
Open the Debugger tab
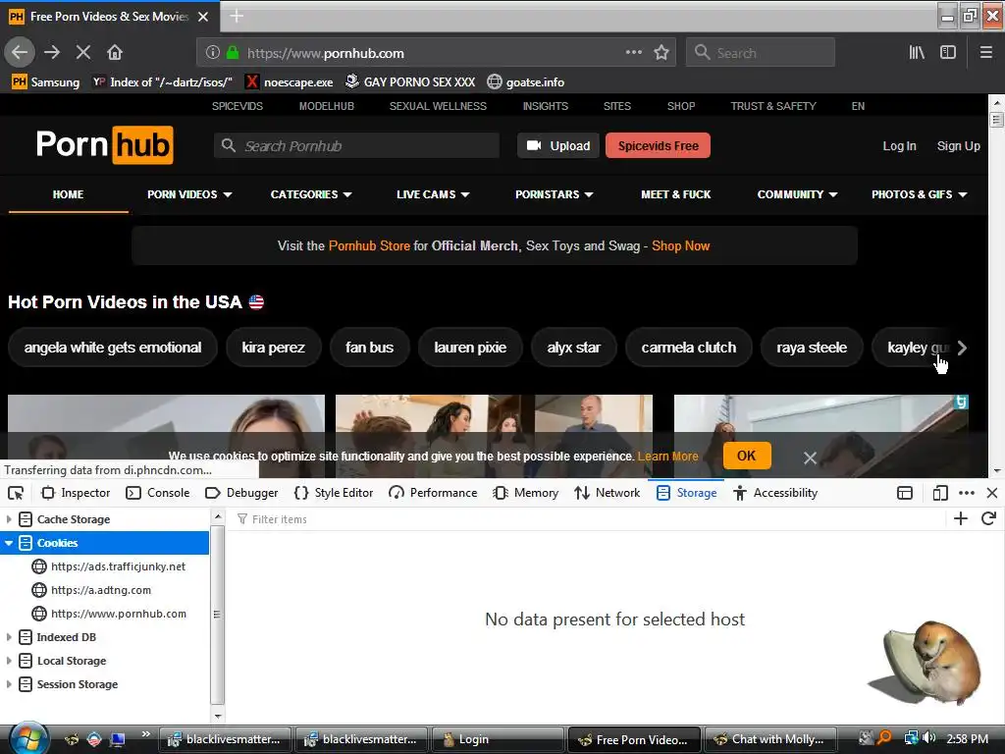241,493
